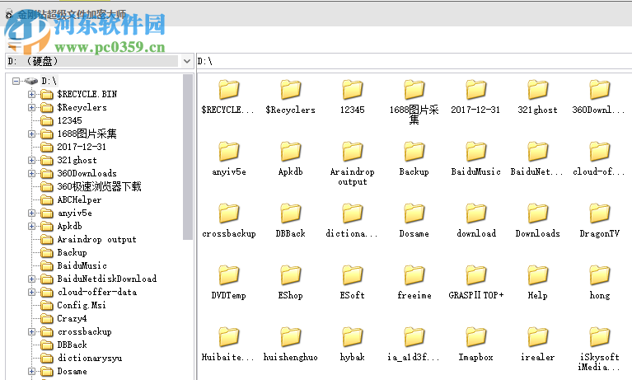Select the BaiduMusic folder icon in file pane
632x380 pixels.
click(476, 152)
